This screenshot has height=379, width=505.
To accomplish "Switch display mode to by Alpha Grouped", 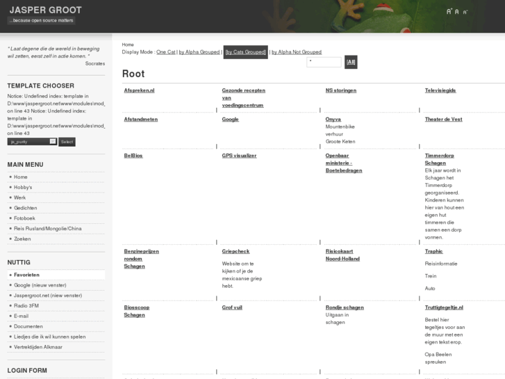I will (199, 52).
